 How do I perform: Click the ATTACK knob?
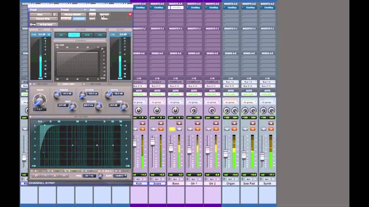tap(82, 95)
